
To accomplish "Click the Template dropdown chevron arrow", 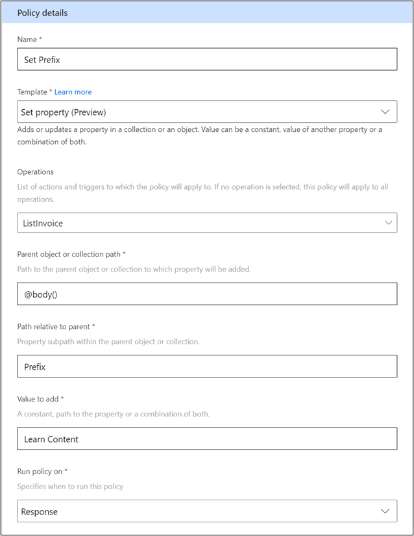I will [385, 112].
